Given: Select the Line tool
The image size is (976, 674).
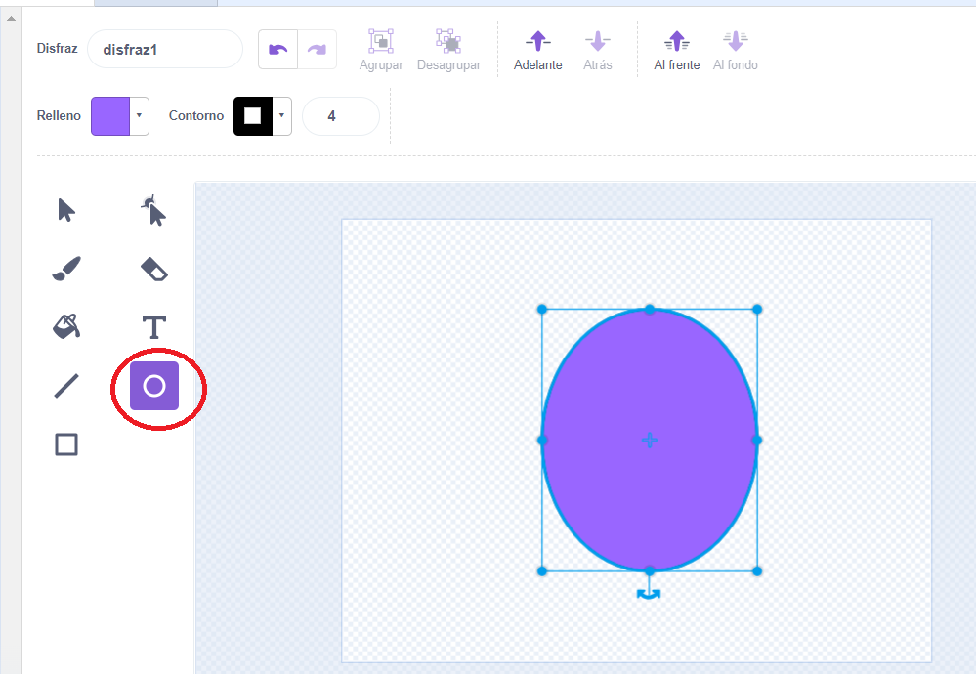Looking at the screenshot, I should pos(66,386).
